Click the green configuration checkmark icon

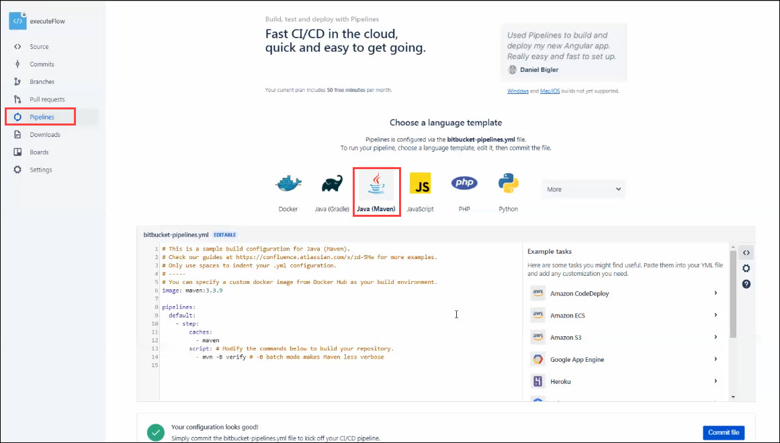pyautogui.click(x=156, y=432)
